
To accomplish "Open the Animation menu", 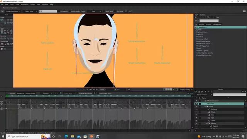I will tap(25, 5).
